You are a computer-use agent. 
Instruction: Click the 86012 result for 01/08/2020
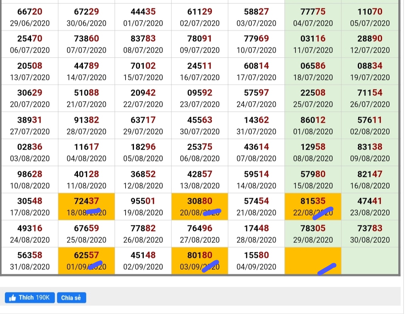(313, 125)
